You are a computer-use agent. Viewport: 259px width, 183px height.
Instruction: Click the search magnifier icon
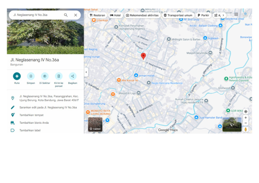click(66, 15)
